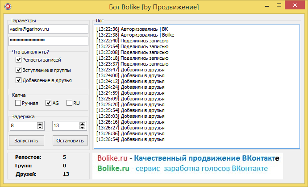308x187 pixels.
Task: Select the 13:24:59 Добавили в друзья entry
Action: (x=130, y=93)
